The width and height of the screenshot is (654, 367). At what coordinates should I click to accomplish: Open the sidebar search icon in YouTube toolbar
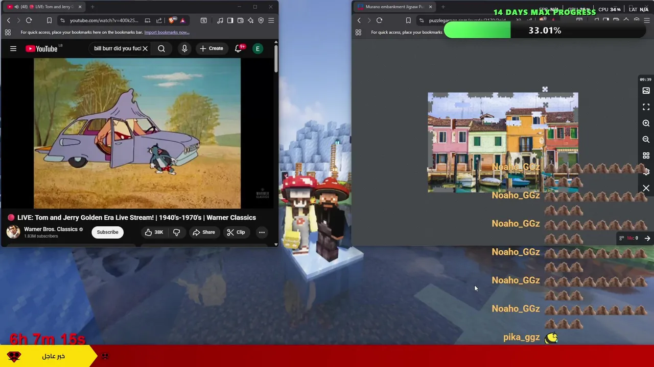[x=203, y=20]
